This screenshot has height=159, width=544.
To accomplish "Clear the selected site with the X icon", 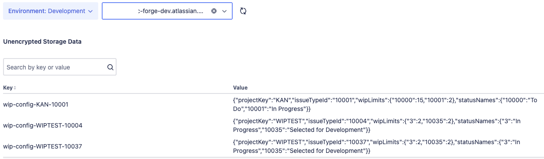I will [x=214, y=11].
